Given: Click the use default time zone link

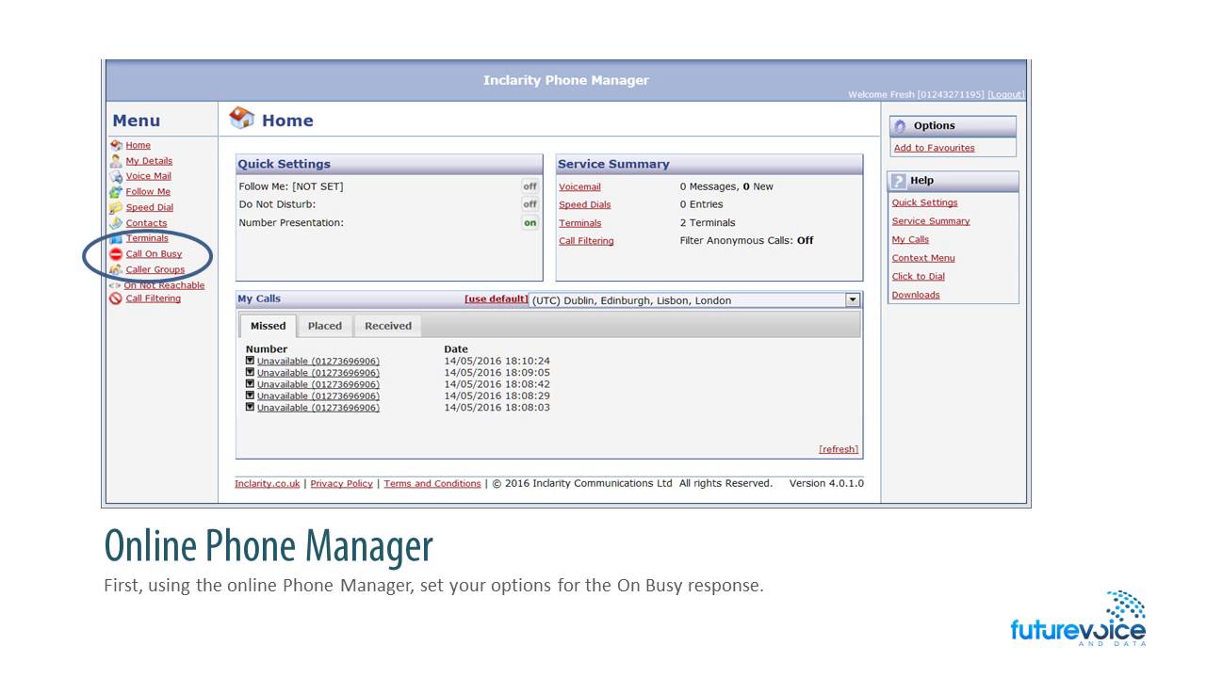Looking at the screenshot, I should tap(496, 299).
